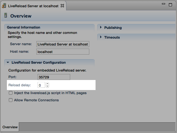Image resolution: width=177 pixels, height=133 pixels.
Task: Click the Host name label
Action: (19, 51)
